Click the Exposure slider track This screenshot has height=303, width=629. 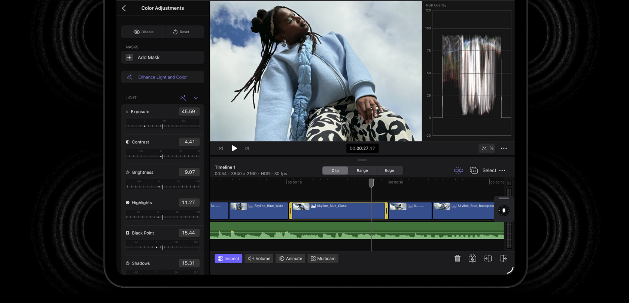(x=162, y=126)
